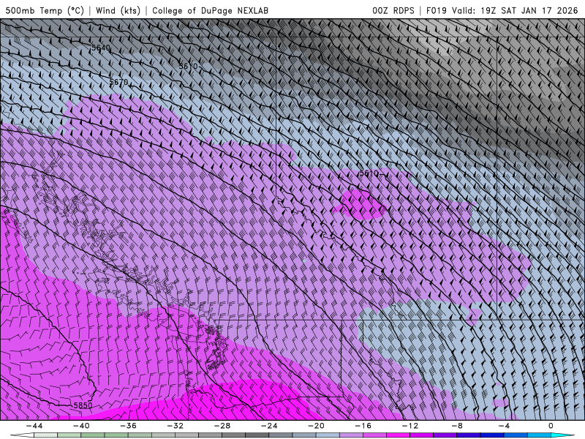The width and height of the screenshot is (585, 439).
Task: Pick the bright magenta swatch left of the -12 tick
Action: coord(398,435)
